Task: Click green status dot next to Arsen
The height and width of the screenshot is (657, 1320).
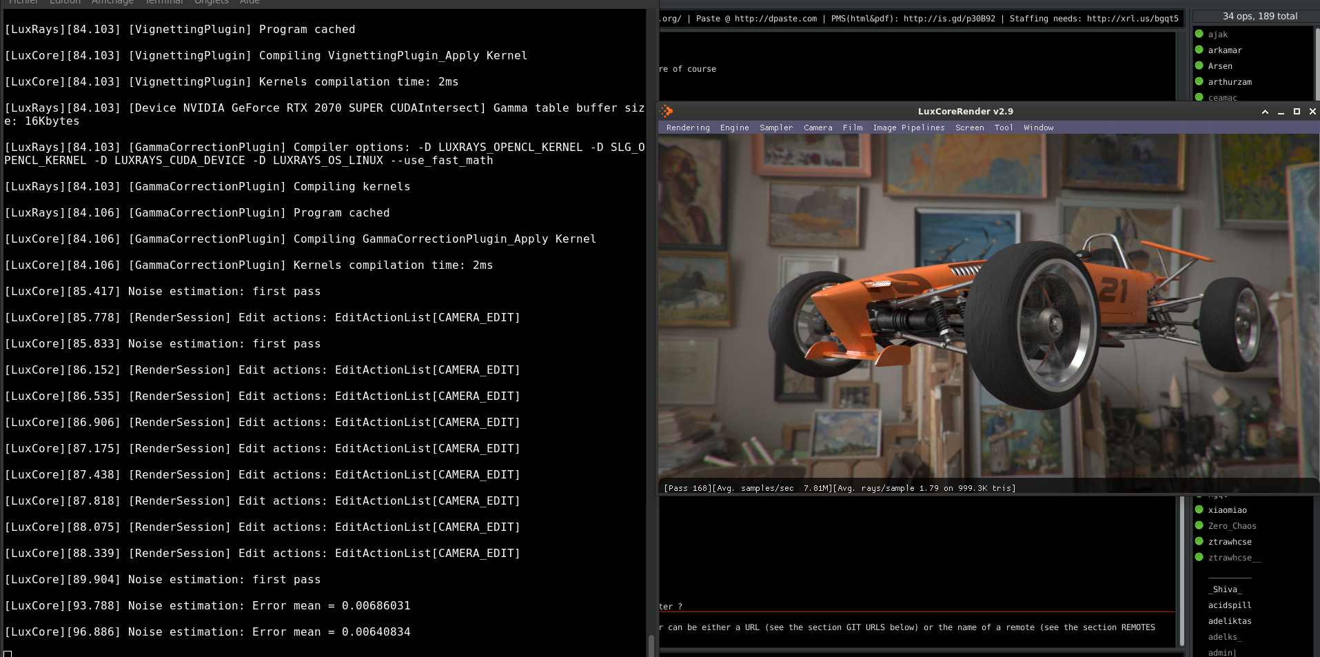Action: coord(1199,65)
